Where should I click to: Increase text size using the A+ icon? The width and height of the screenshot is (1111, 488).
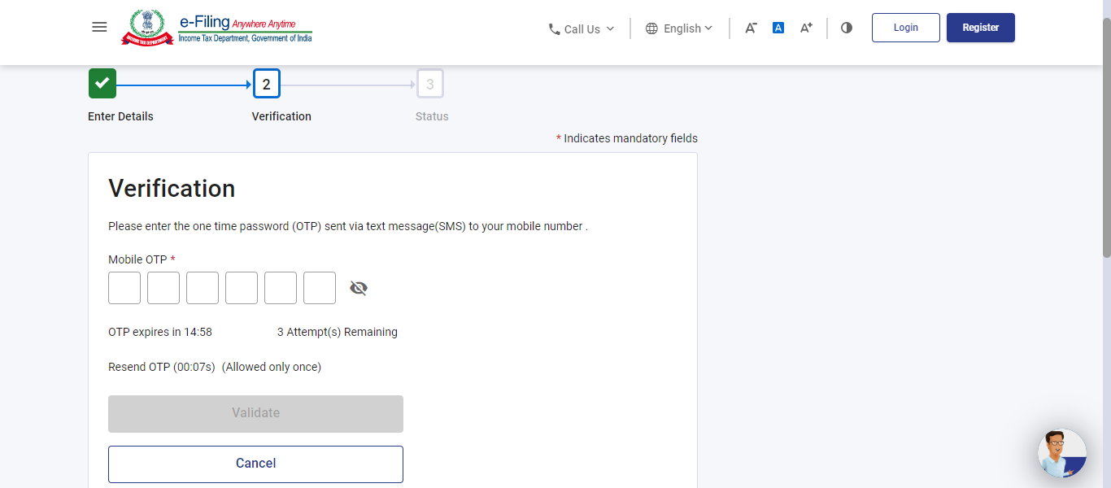[x=805, y=28]
